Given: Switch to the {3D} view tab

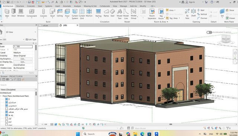Looking at the screenshot, I should 65,25.
